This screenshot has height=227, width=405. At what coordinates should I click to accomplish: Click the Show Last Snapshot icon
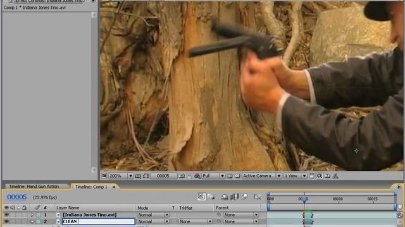pyautogui.click(x=190, y=176)
